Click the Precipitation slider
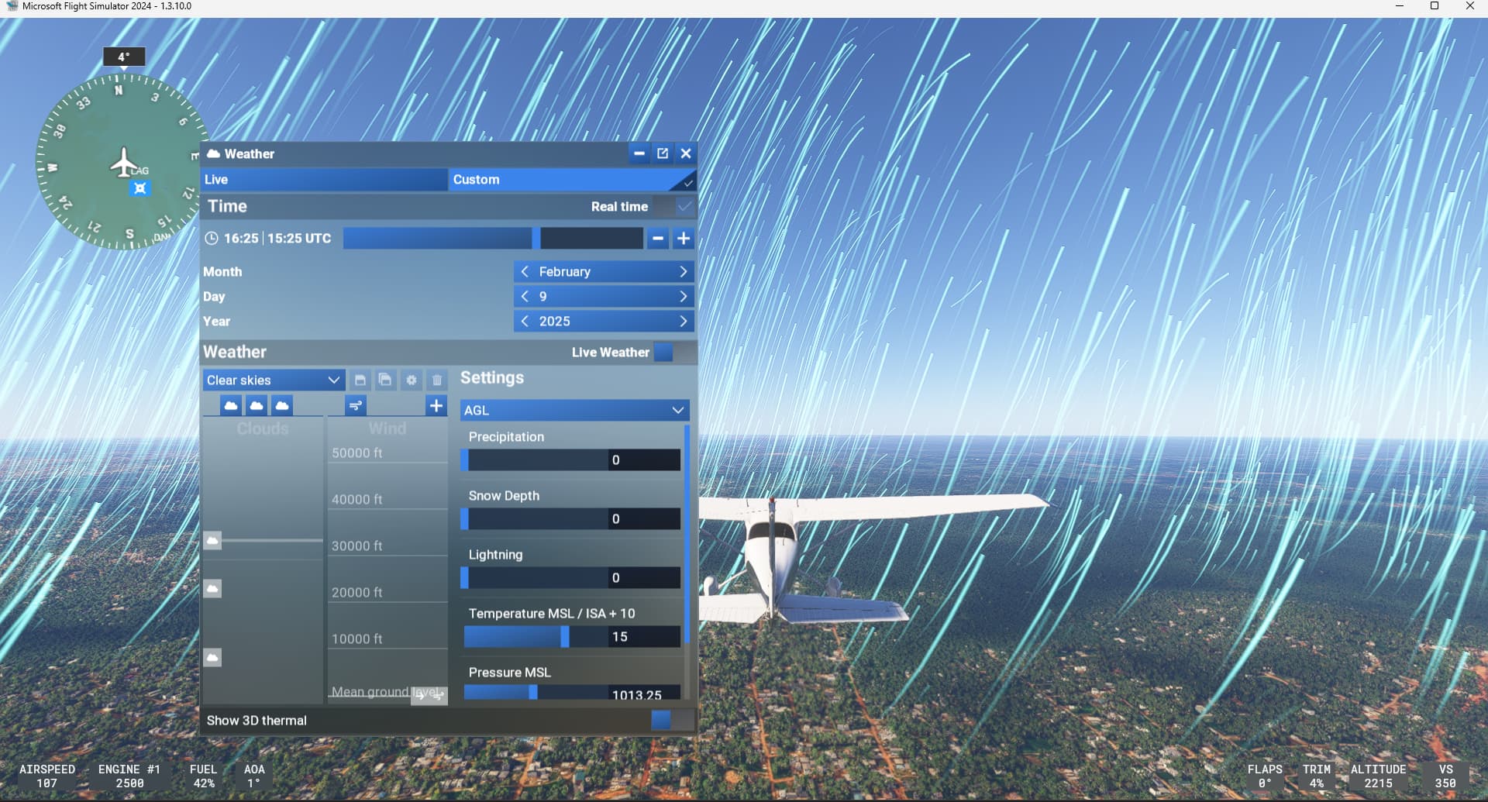 (x=535, y=460)
